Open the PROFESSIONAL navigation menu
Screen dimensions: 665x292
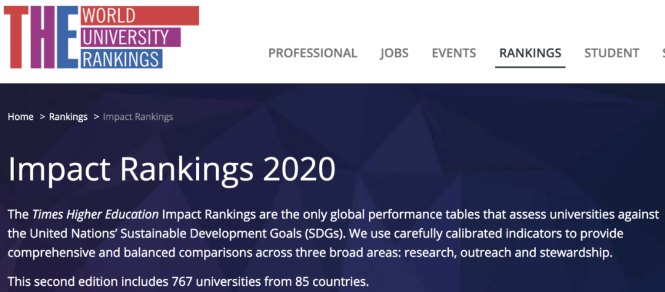(x=313, y=53)
